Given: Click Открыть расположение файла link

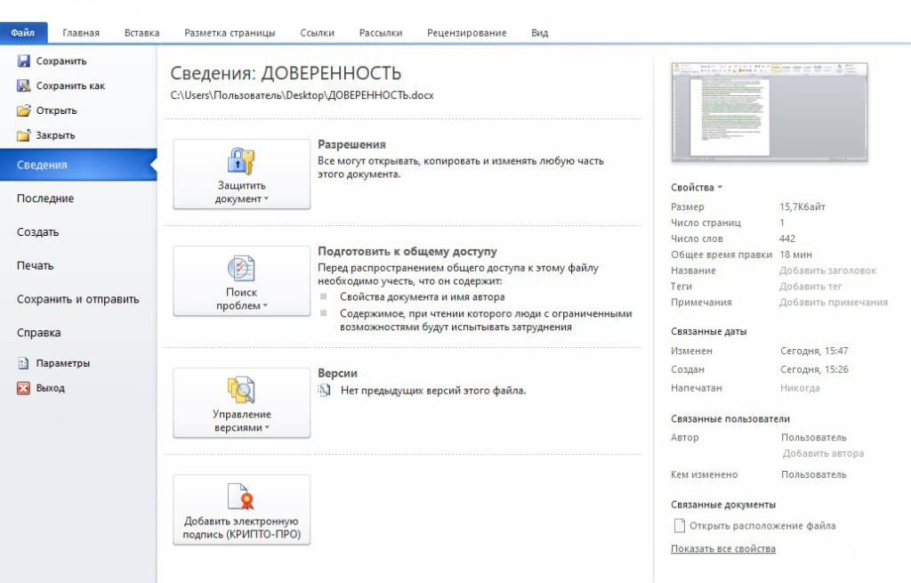Looking at the screenshot, I should (x=762, y=525).
